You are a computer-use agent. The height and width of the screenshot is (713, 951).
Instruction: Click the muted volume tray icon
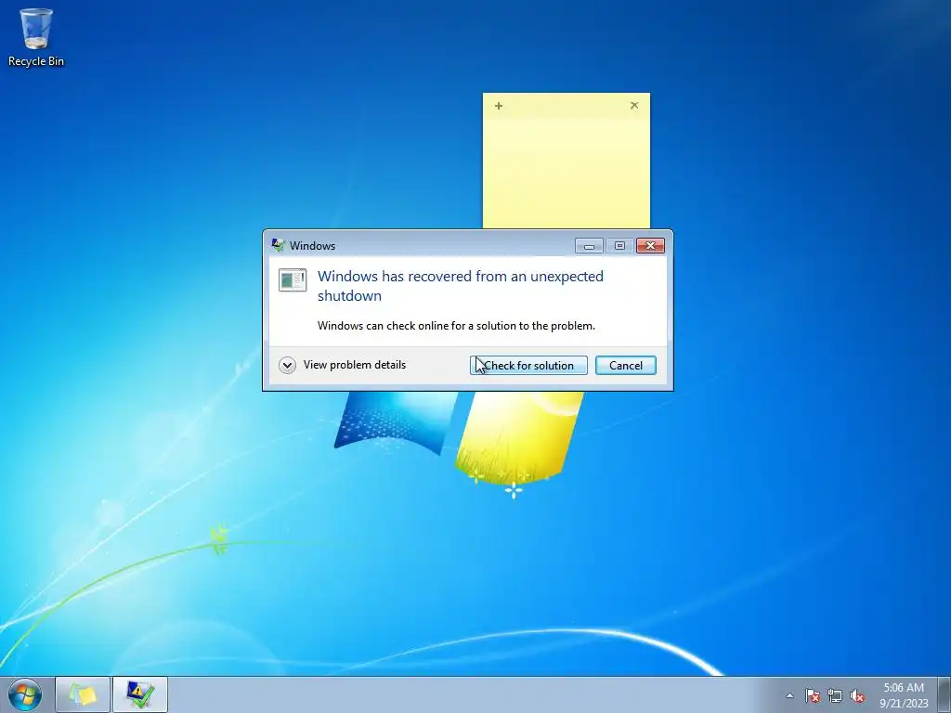pyautogui.click(x=857, y=695)
